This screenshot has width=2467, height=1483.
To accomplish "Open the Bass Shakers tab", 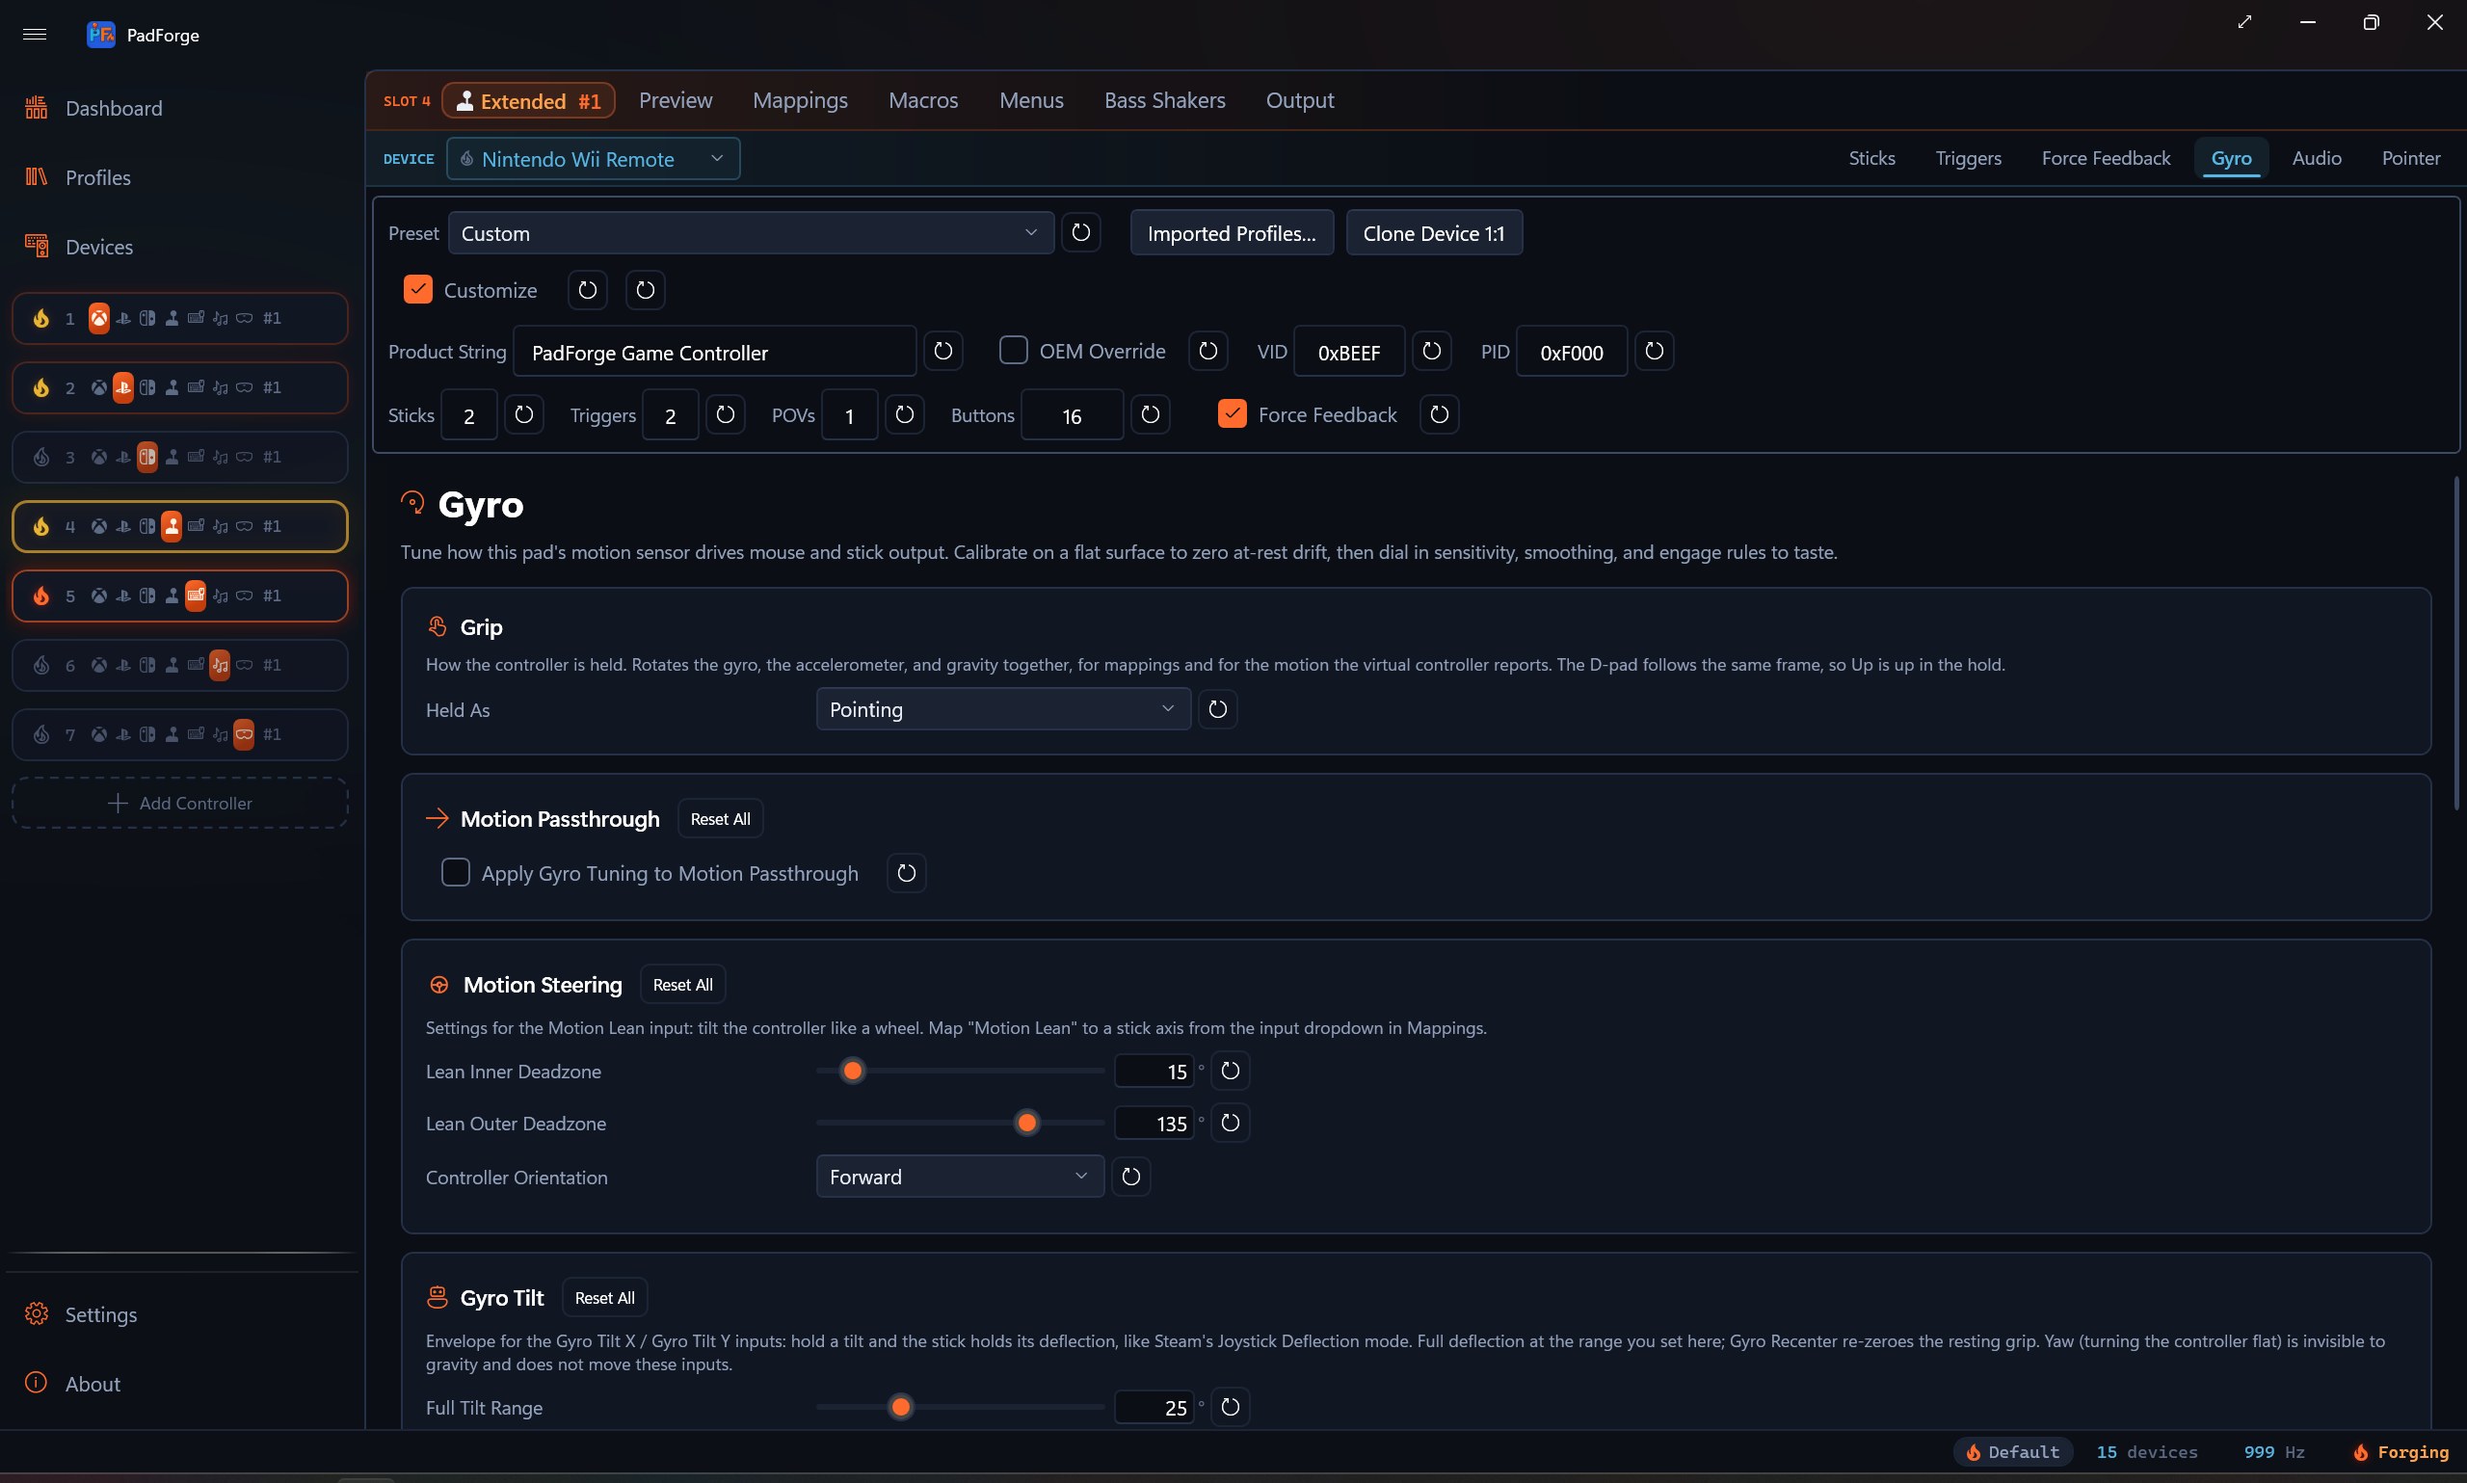I will 1164,100.
